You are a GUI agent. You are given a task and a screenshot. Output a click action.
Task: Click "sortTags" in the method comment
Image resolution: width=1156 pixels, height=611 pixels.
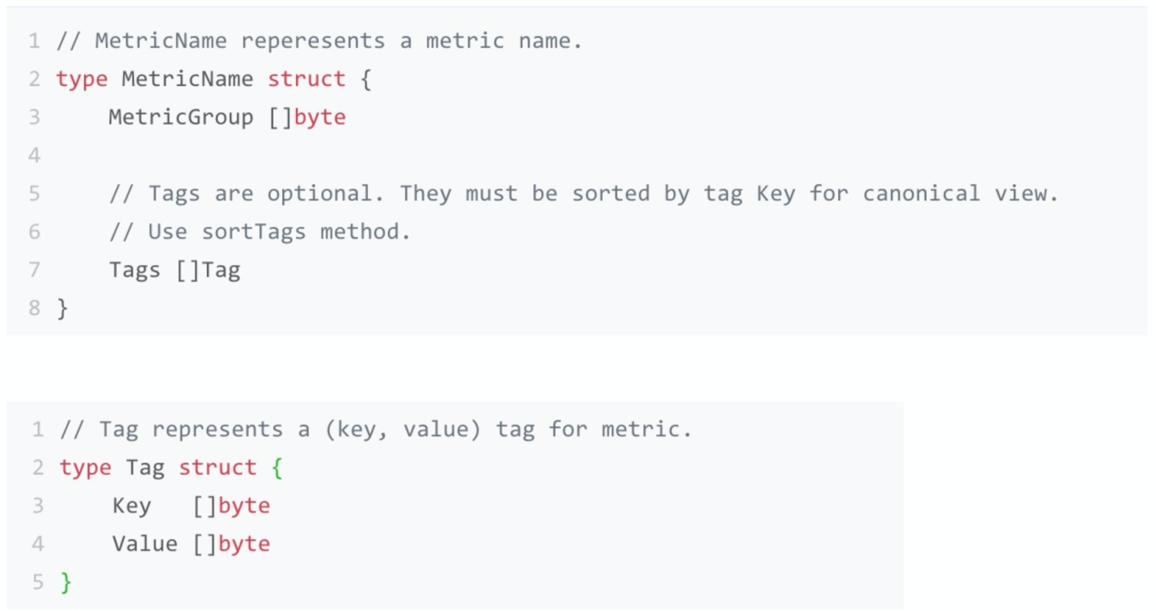[253, 232]
